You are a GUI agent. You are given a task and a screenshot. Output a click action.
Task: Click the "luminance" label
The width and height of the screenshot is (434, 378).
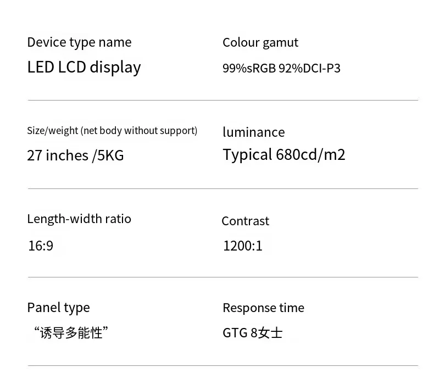(253, 132)
